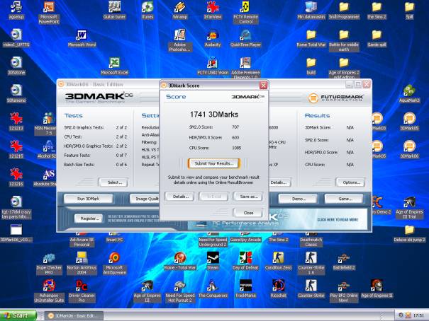The width and height of the screenshot is (429, 321).
Task: Open Microsoft PowerPoint desktop icon
Action: (49, 13)
